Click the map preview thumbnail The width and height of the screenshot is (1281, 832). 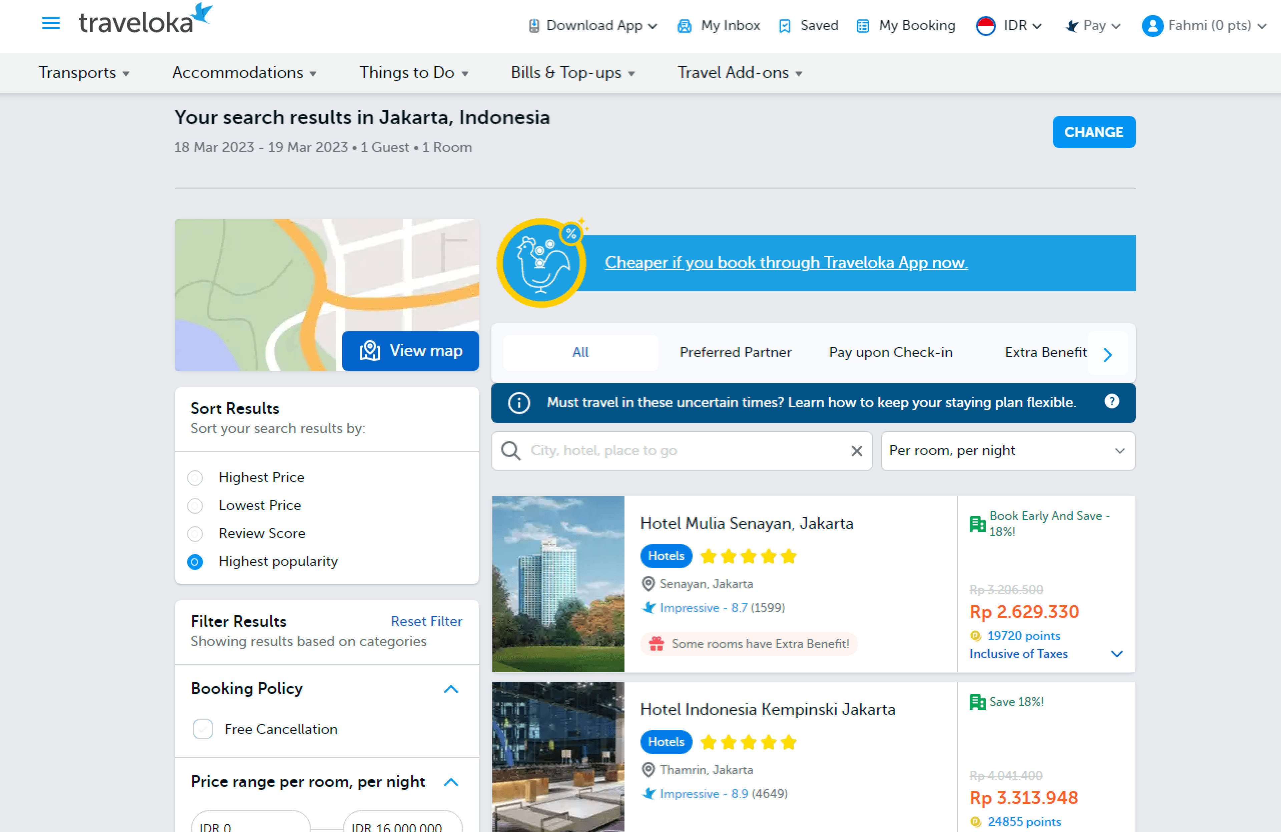[x=327, y=295]
